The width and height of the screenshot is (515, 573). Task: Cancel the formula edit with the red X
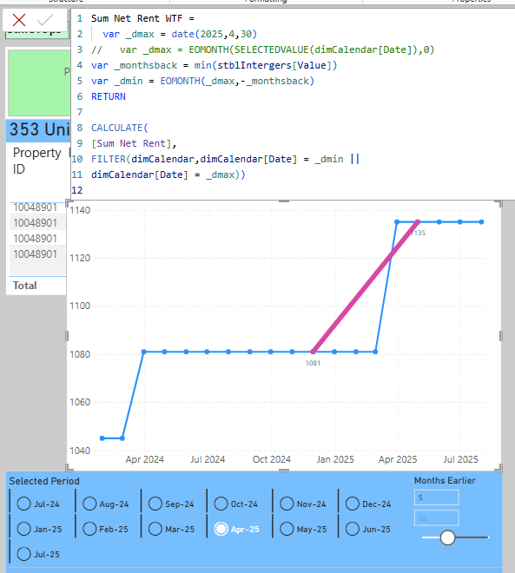[19, 20]
